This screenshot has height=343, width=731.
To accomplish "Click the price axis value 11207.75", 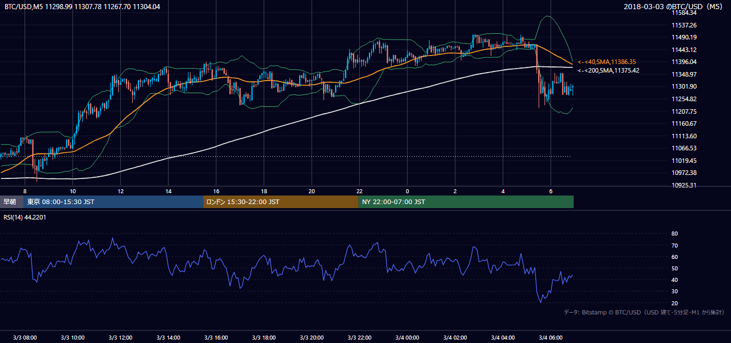I will point(684,111).
